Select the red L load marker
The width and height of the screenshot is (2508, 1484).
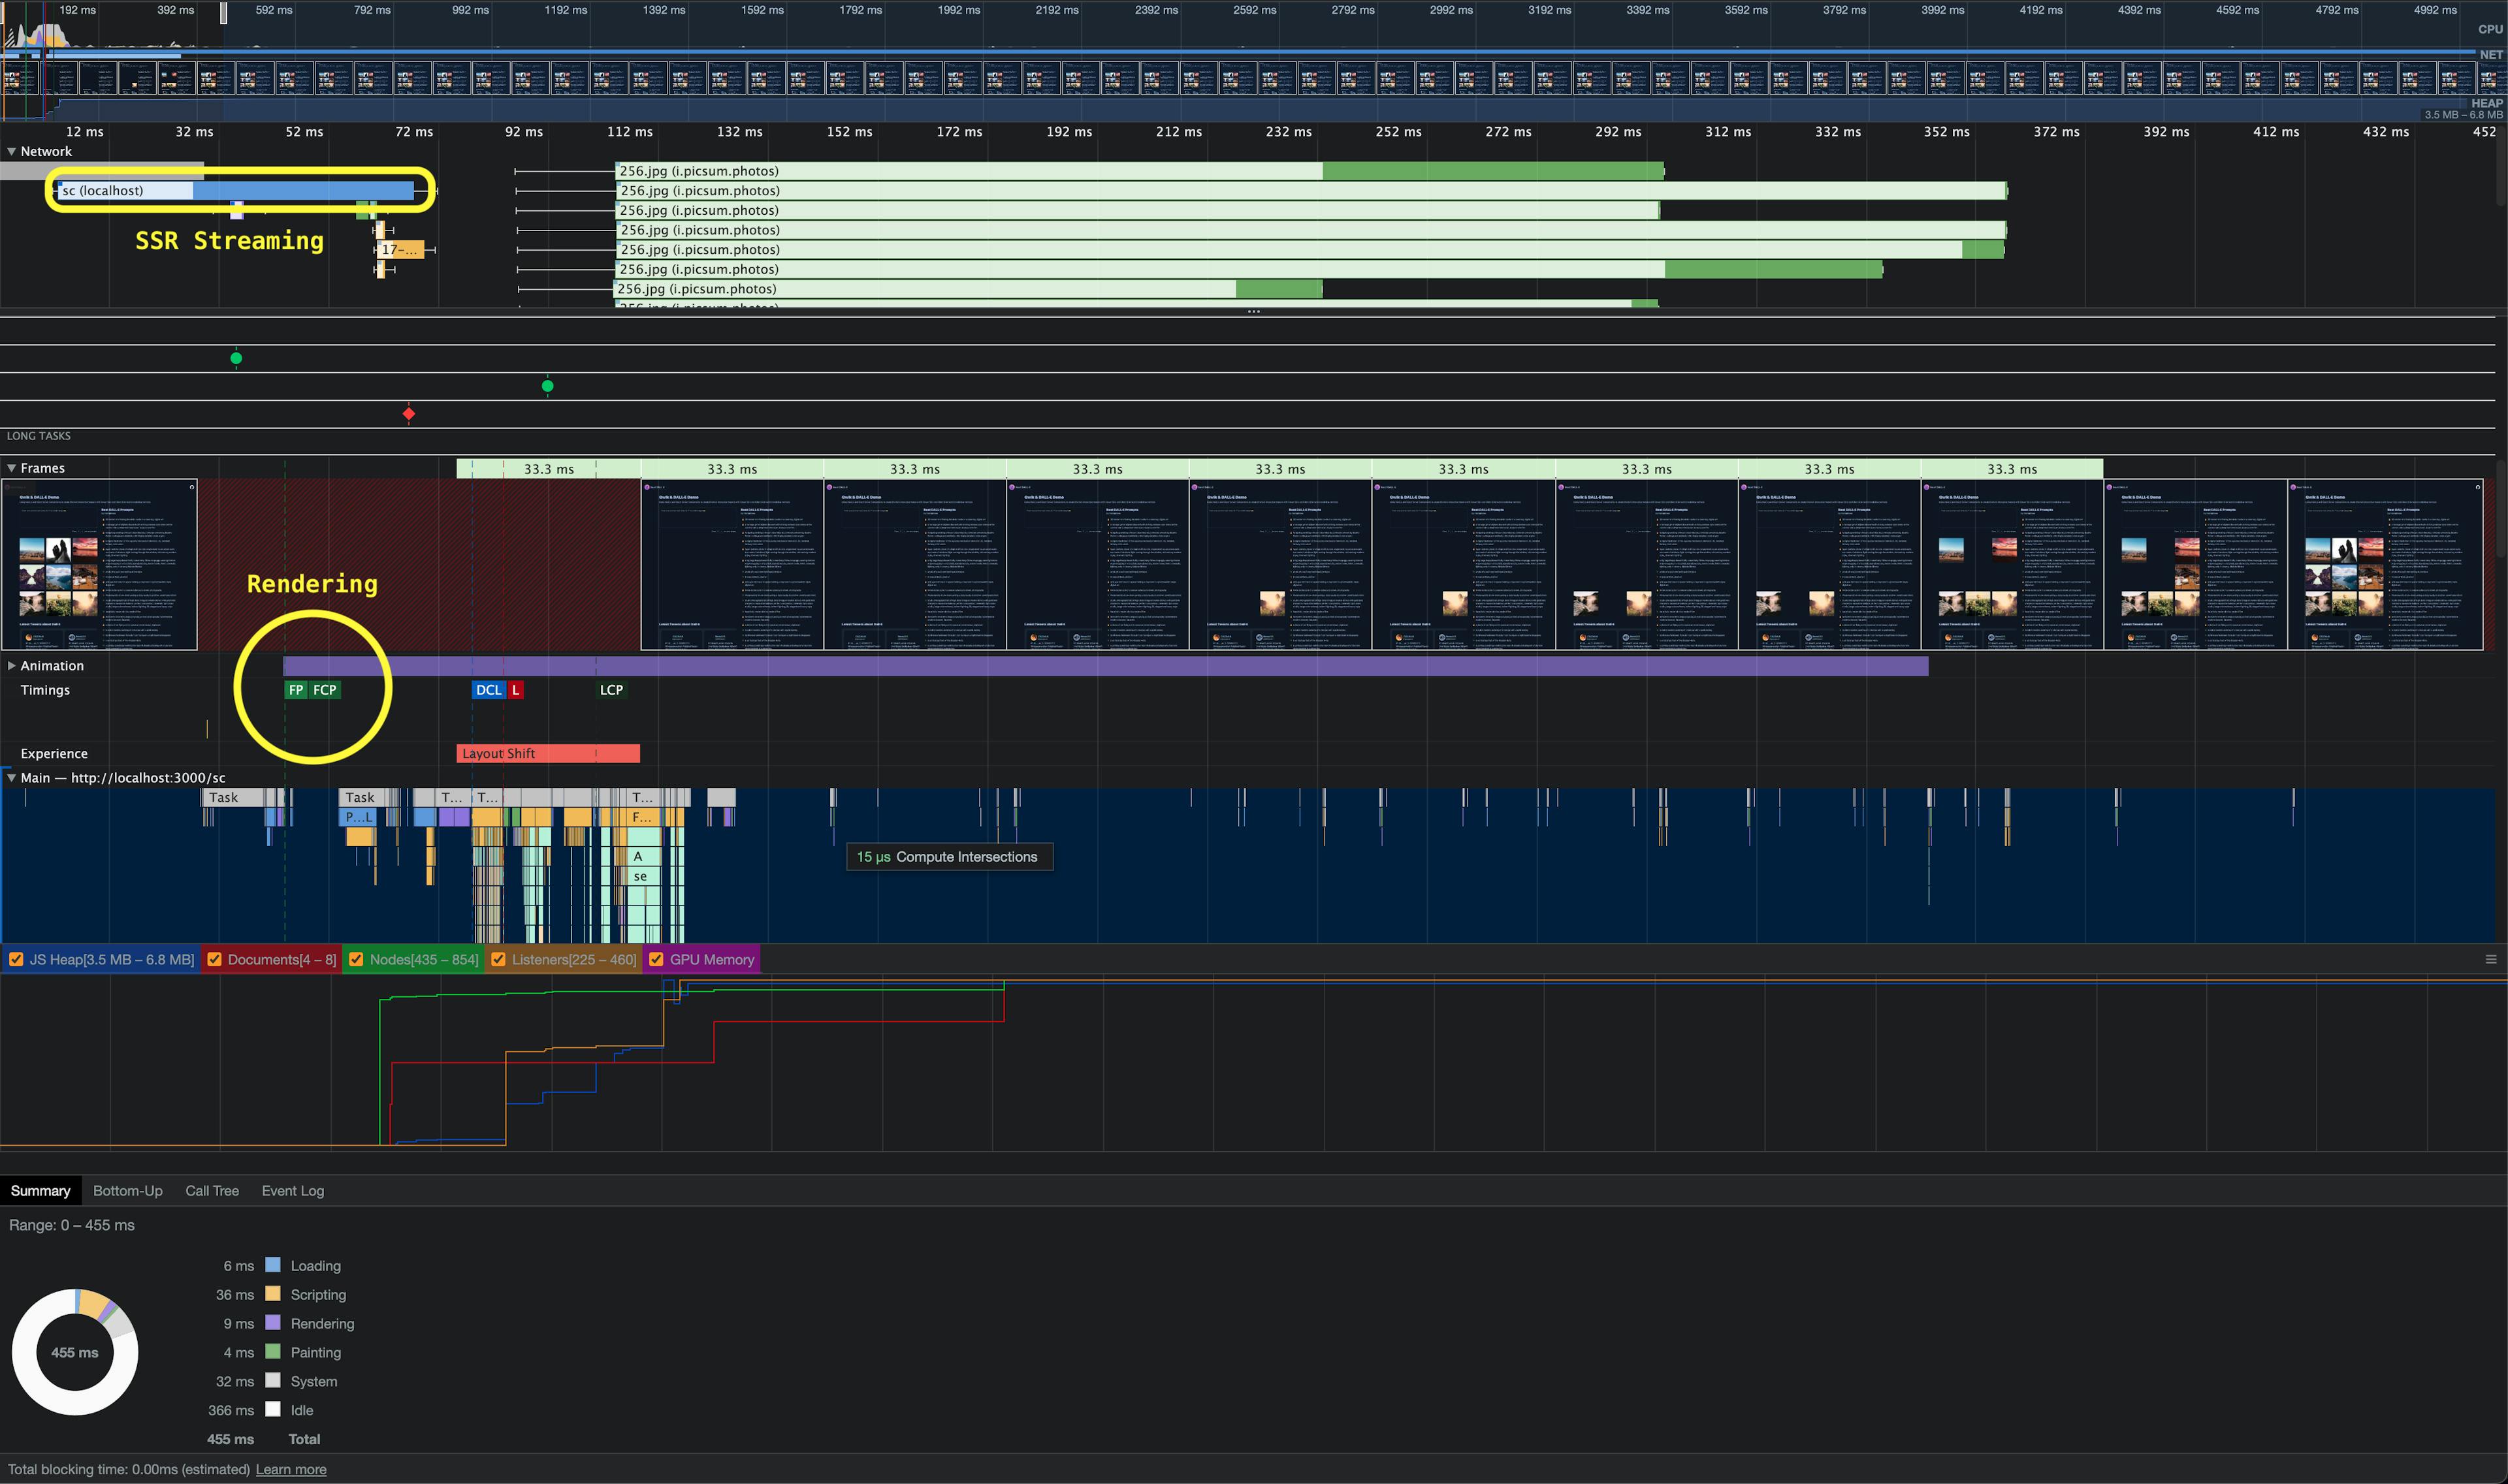point(515,690)
